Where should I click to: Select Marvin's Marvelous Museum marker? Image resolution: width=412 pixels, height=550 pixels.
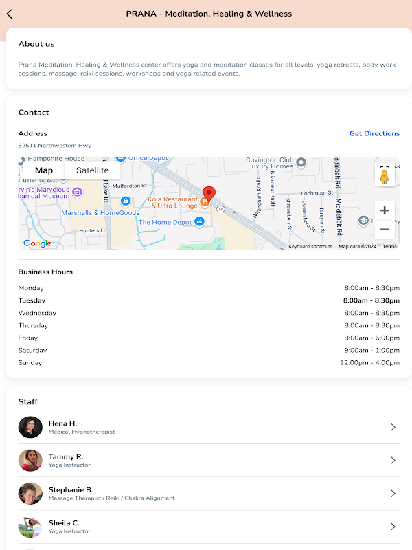pyautogui.click(x=77, y=192)
